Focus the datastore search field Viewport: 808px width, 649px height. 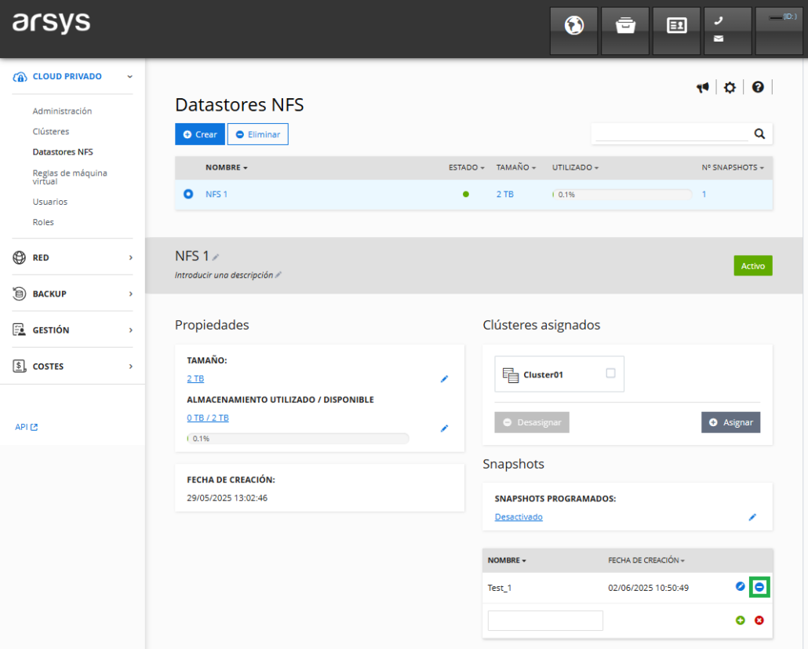pos(672,133)
